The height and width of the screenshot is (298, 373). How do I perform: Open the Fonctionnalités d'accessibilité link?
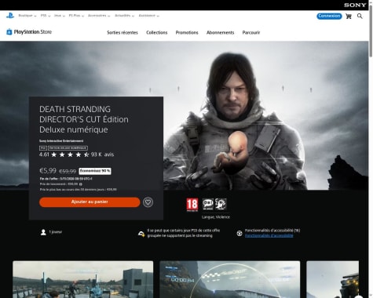pos(269,235)
